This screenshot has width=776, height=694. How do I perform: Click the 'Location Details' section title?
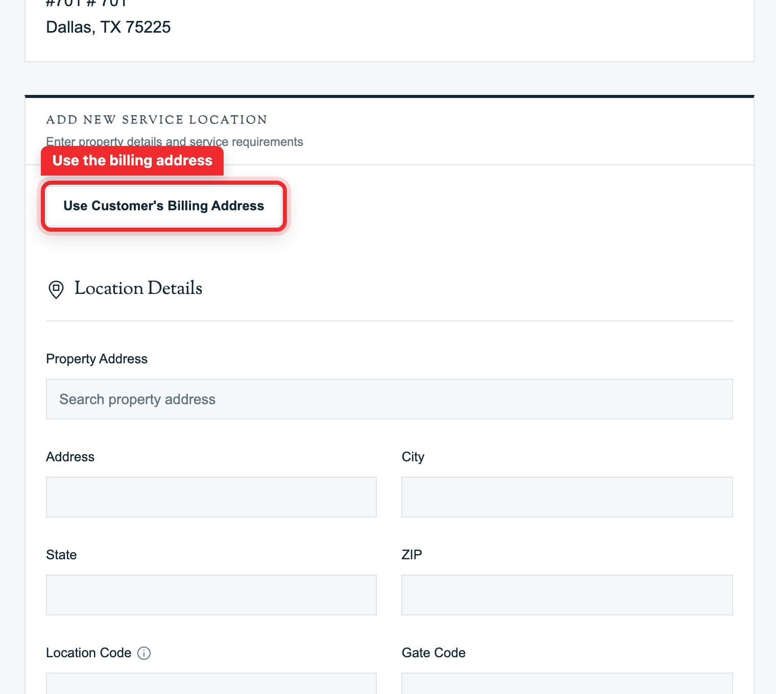[x=138, y=288]
